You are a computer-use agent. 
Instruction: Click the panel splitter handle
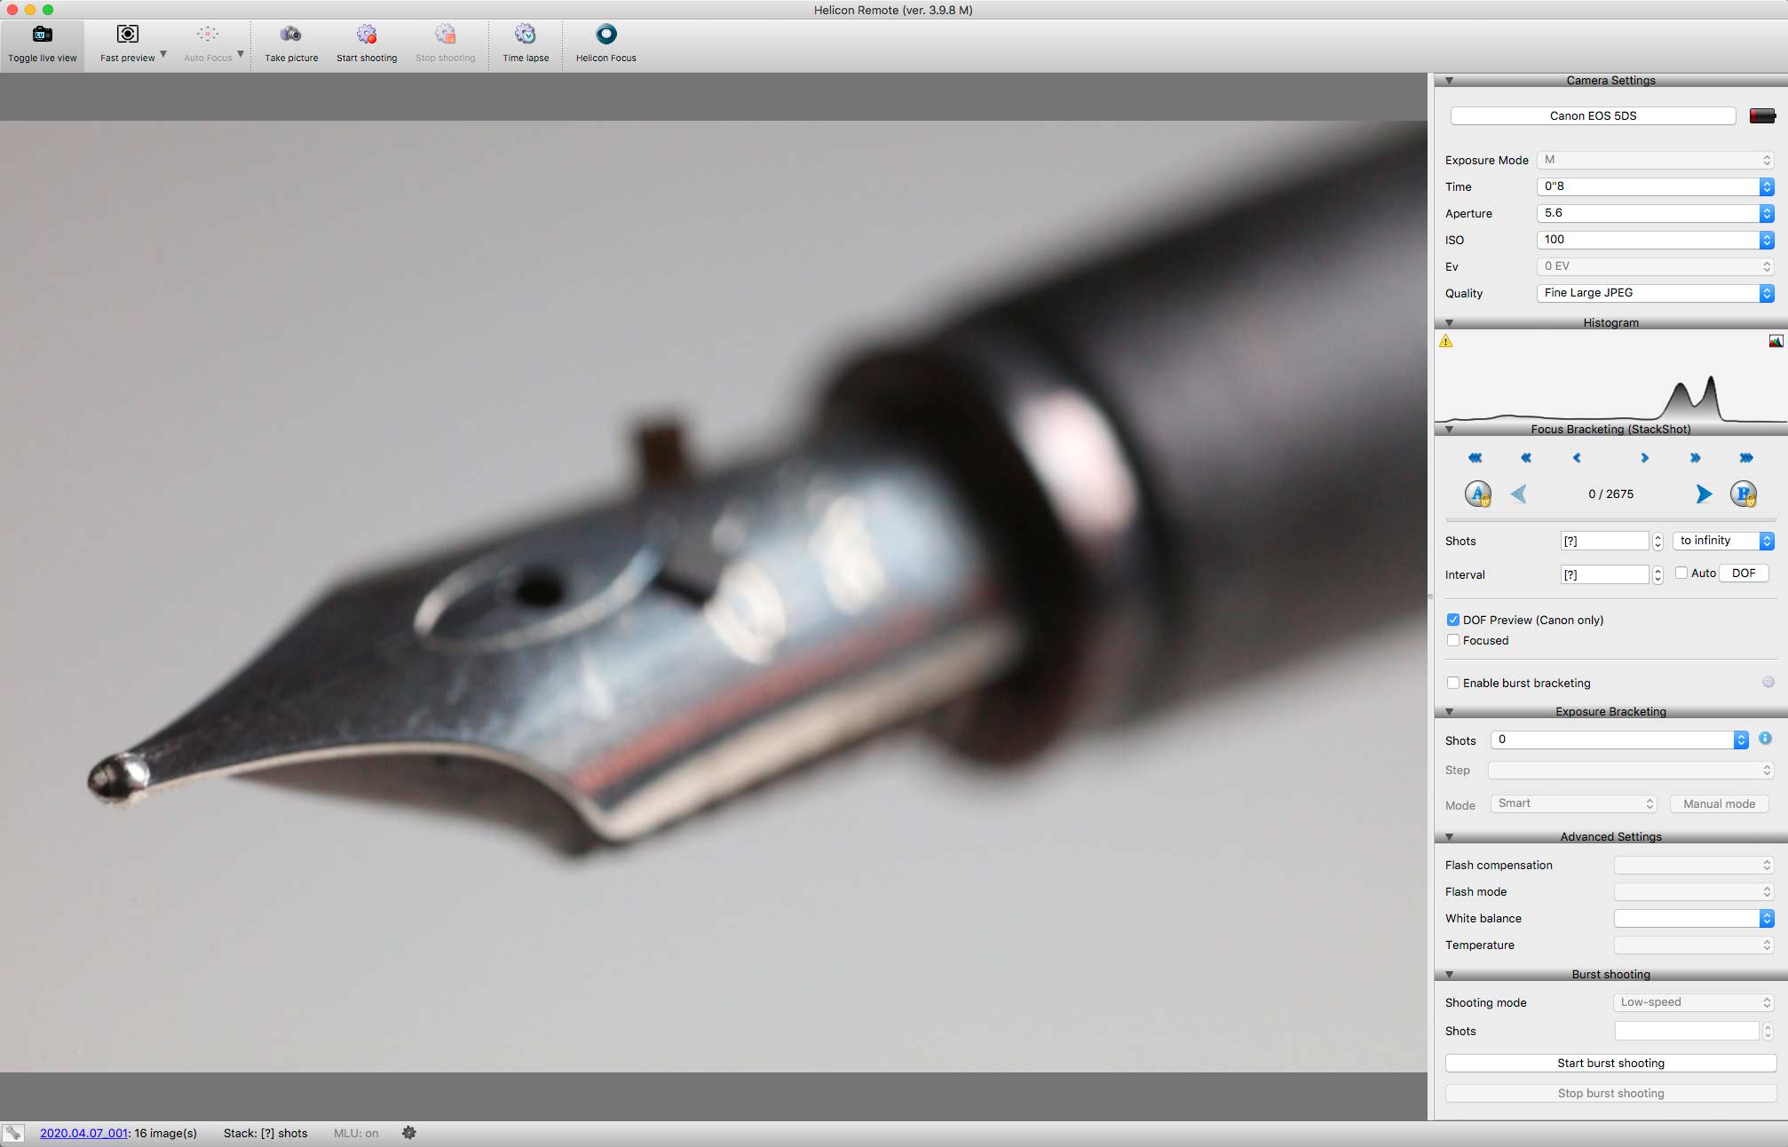pyautogui.click(x=1430, y=596)
